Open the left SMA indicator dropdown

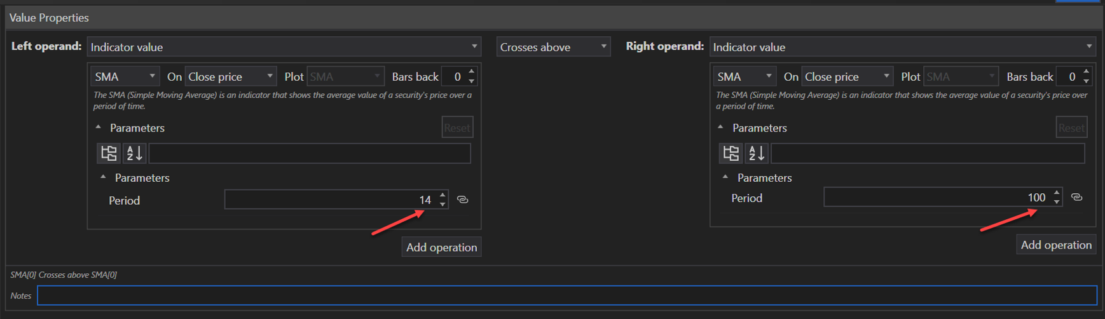pos(124,76)
